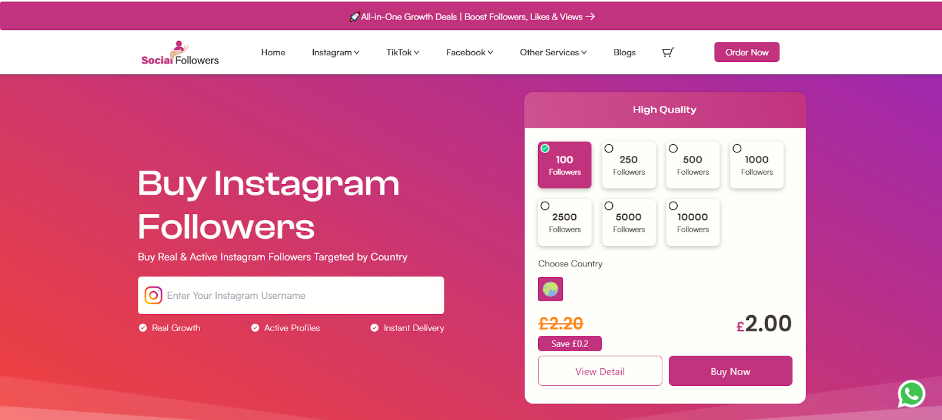Open the shopping cart icon
This screenshot has width=942, height=420.
tap(668, 52)
